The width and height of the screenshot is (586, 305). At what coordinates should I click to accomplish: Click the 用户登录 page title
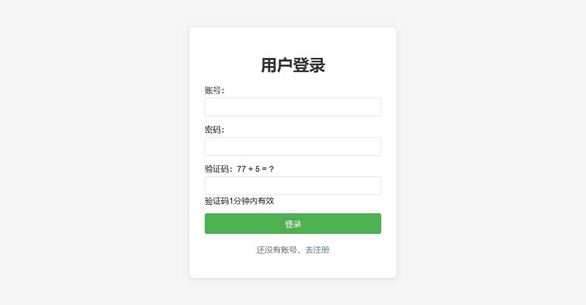click(x=293, y=65)
